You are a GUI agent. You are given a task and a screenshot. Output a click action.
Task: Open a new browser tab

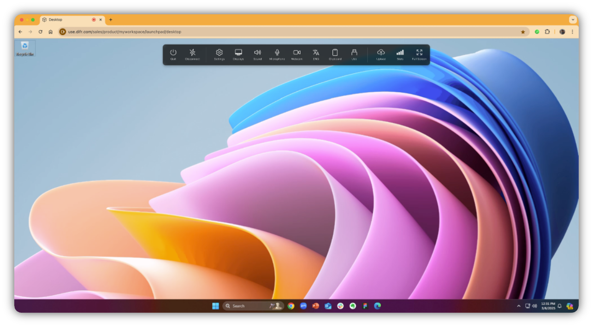[111, 20]
